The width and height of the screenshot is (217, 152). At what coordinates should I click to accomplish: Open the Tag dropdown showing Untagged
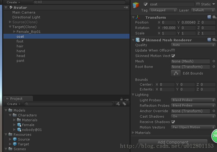(163, 10)
